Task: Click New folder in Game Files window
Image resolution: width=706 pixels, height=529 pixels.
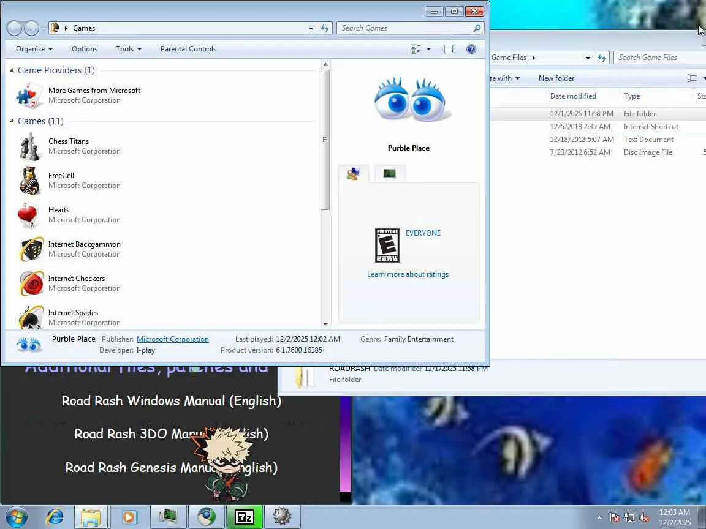Action: tap(556, 78)
